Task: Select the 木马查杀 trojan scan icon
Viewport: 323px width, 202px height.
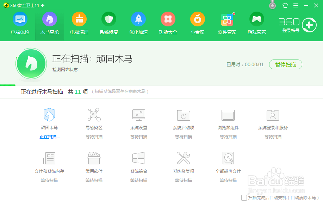Action: (50, 19)
